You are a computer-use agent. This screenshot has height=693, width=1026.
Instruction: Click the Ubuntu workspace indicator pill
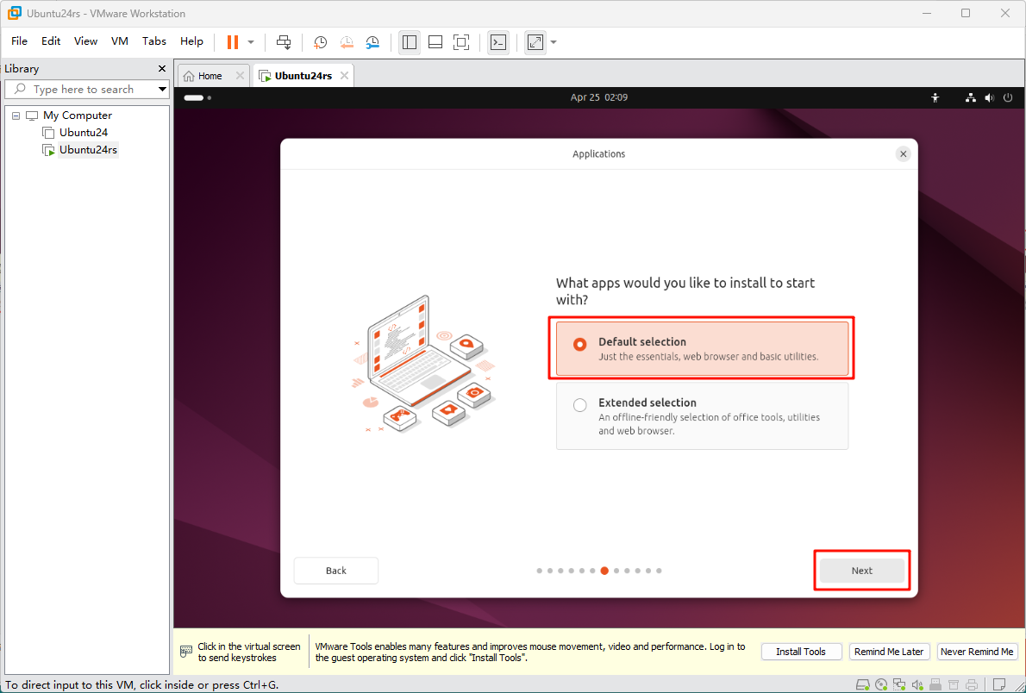[194, 97]
